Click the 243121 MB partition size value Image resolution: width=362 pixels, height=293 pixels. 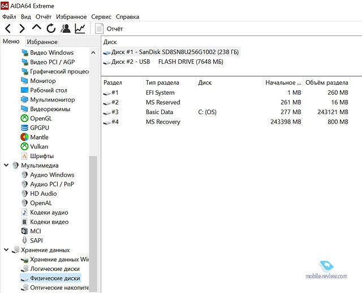pos(333,112)
